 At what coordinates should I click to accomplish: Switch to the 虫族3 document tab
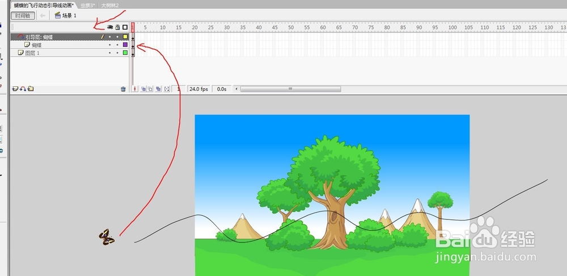[x=87, y=6]
